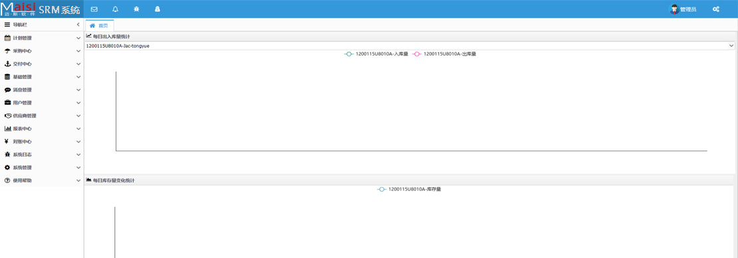Click the 导航栏 header label
The height and width of the screenshot is (258, 738).
pyautogui.click(x=20, y=25)
